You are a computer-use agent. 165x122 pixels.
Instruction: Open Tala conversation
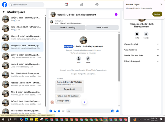[22, 75]
